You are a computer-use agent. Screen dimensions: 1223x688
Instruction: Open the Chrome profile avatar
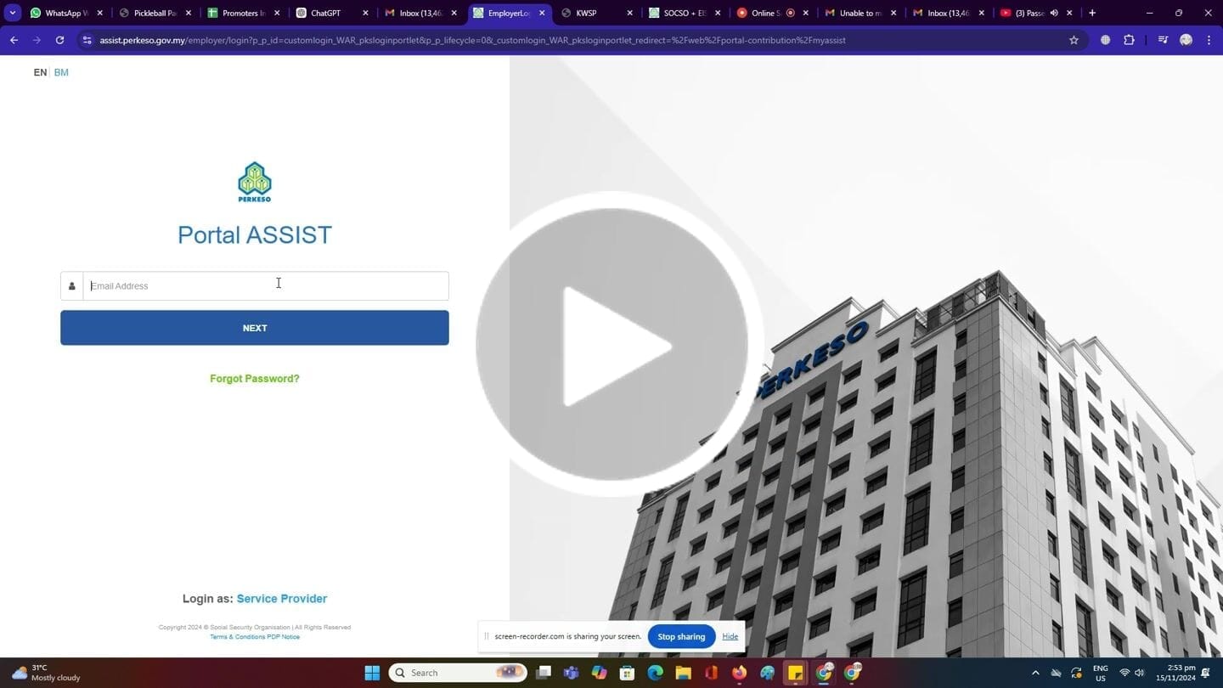coord(1186,40)
